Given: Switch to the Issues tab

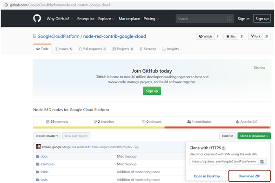Looking at the screenshot, I should pyautogui.click(x=63, y=49).
